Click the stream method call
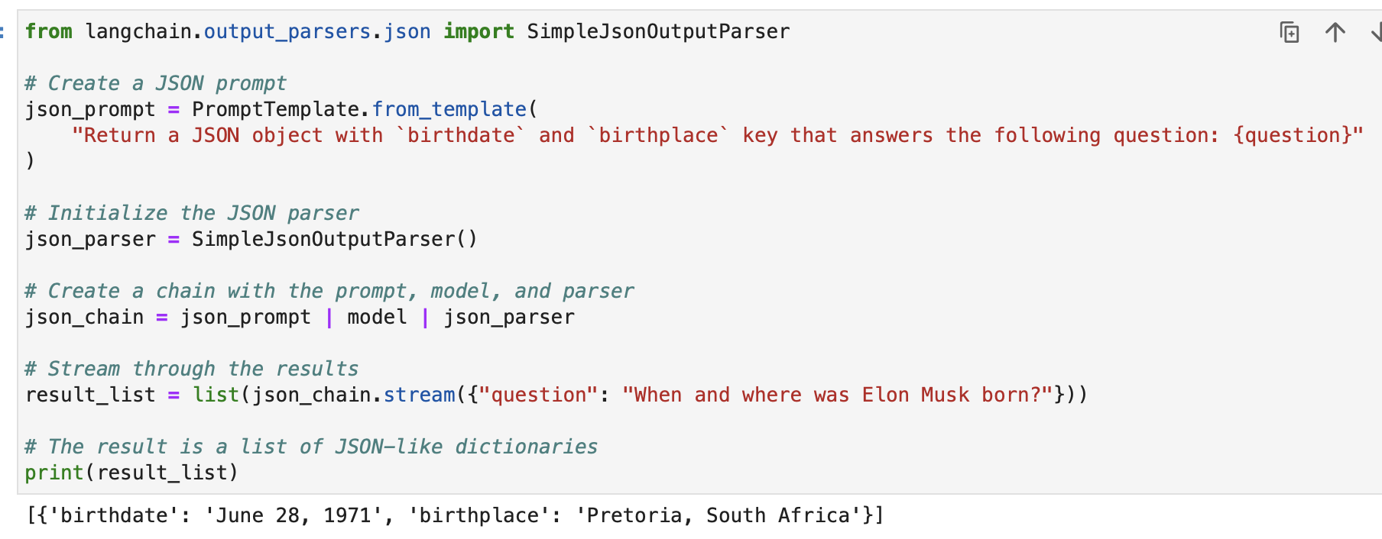Screen dimensions: 1382x539 click(x=419, y=395)
